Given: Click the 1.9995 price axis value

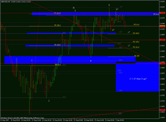Looking at the screenshot, I should (162, 51).
